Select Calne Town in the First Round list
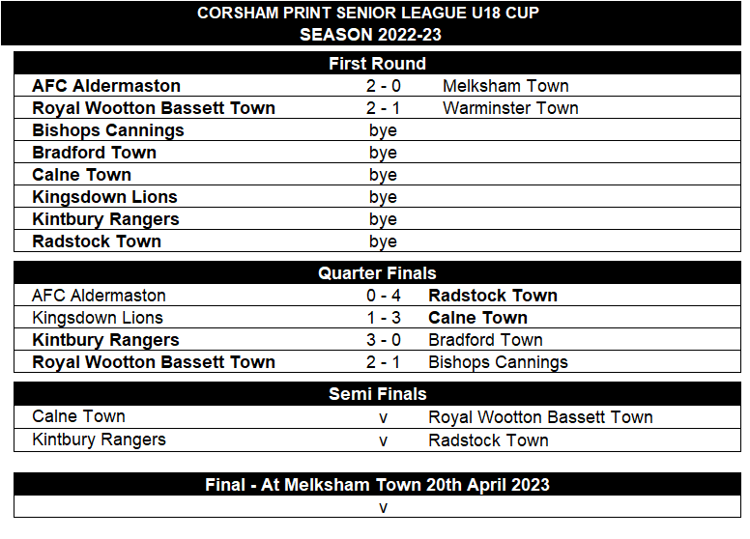The width and height of the screenshot is (750, 539). [81, 175]
